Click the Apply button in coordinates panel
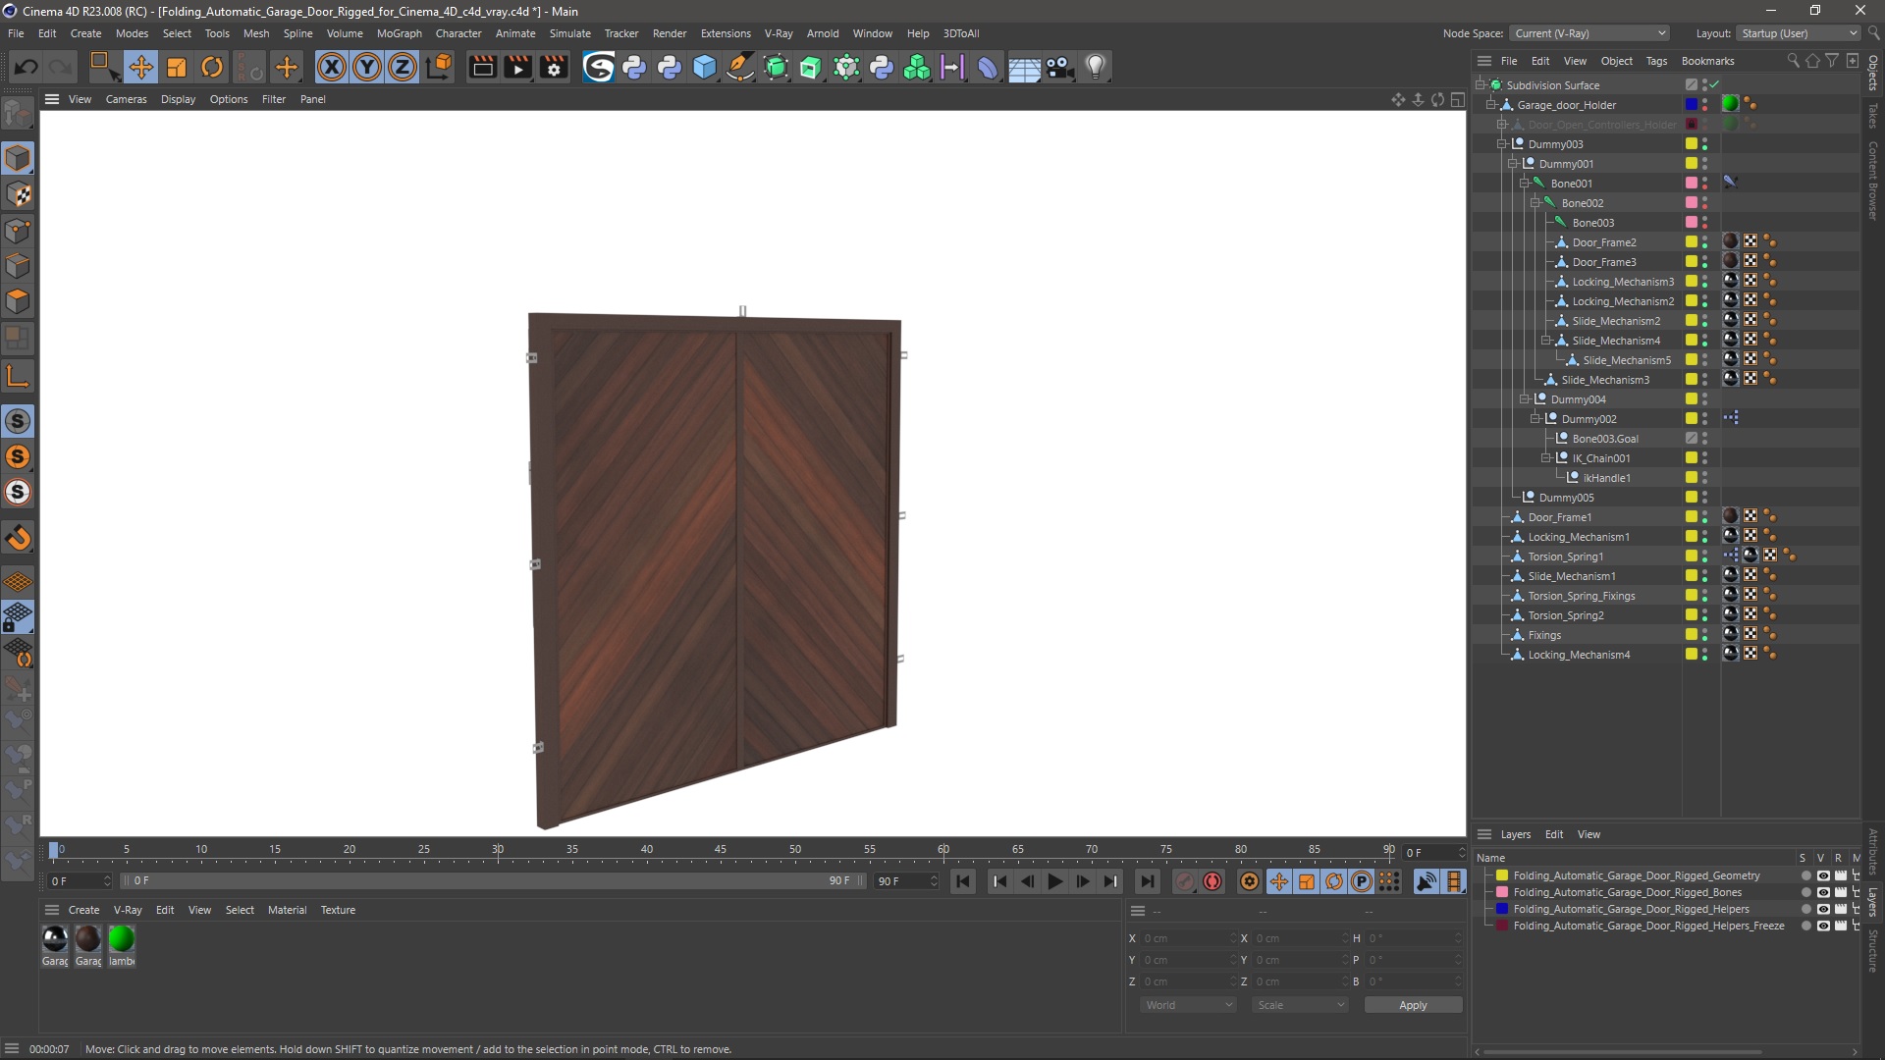1885x1060 pixels. pos(1413,1004)
